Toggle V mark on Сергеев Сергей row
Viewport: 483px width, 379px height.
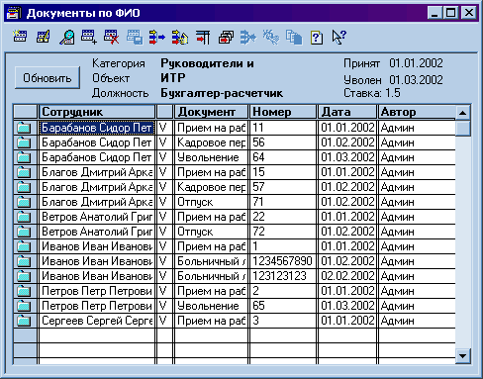[x=164, y=321]
